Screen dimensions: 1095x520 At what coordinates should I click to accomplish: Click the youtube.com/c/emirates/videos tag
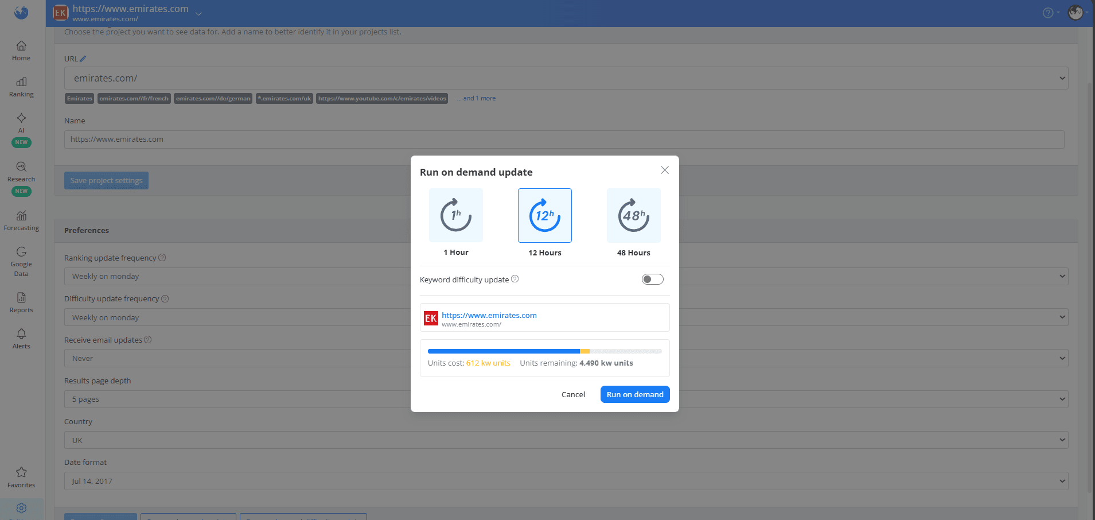pos(382,99)
